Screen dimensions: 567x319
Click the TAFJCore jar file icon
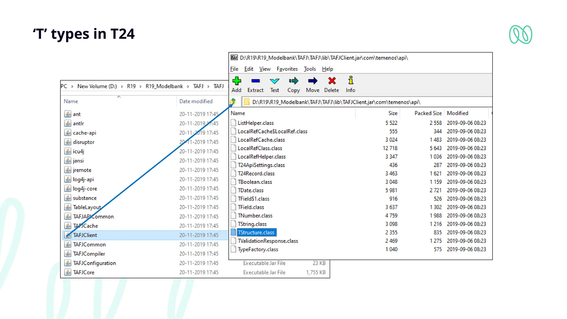click(x=68, y=272)
